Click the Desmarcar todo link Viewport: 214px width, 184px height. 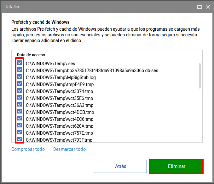69,149
